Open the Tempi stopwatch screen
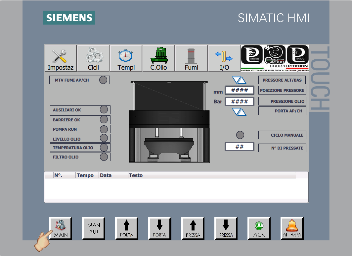The width and height of the screenshot is (352, 256). pyautogui.click(x=126, y=58)
